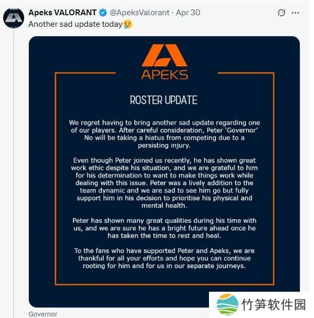Click the Grok explain-post icon
This screenshot has height=318, width=314.
(281, 13)
